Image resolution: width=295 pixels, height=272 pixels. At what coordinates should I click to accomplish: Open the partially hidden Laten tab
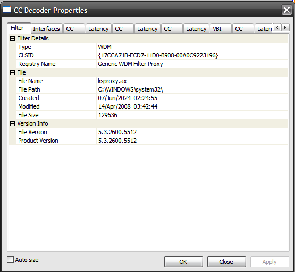pos(264,29)
